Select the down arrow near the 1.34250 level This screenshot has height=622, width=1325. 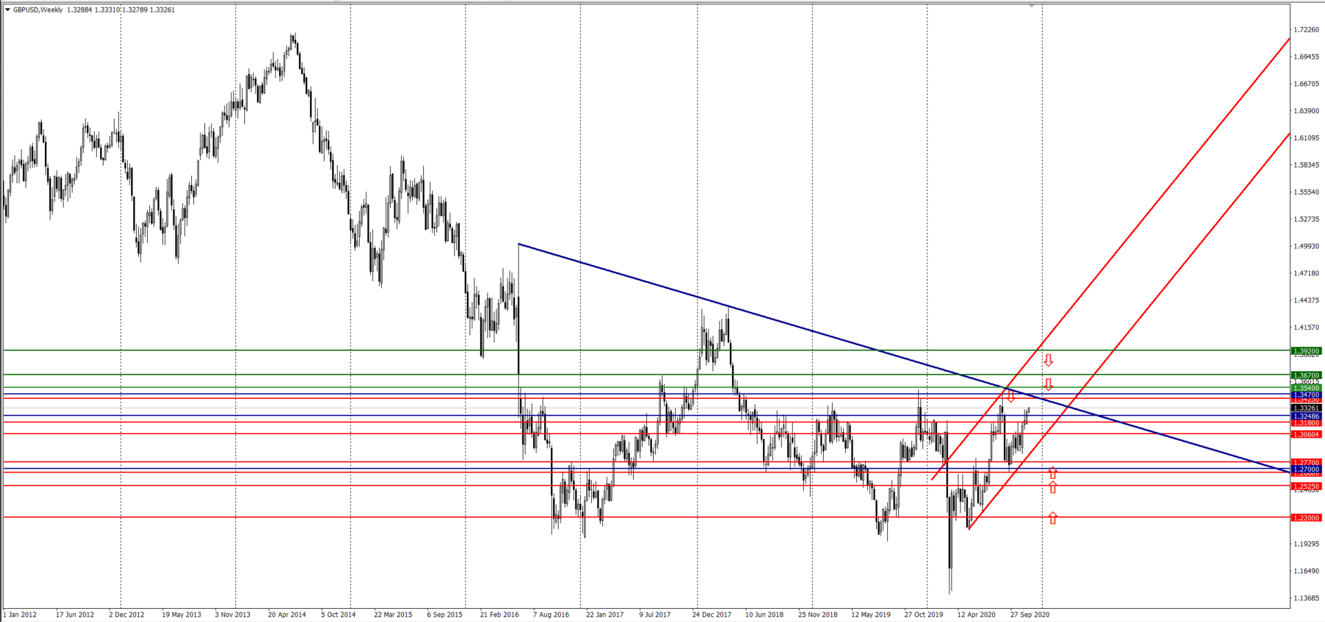point(1011,396)
